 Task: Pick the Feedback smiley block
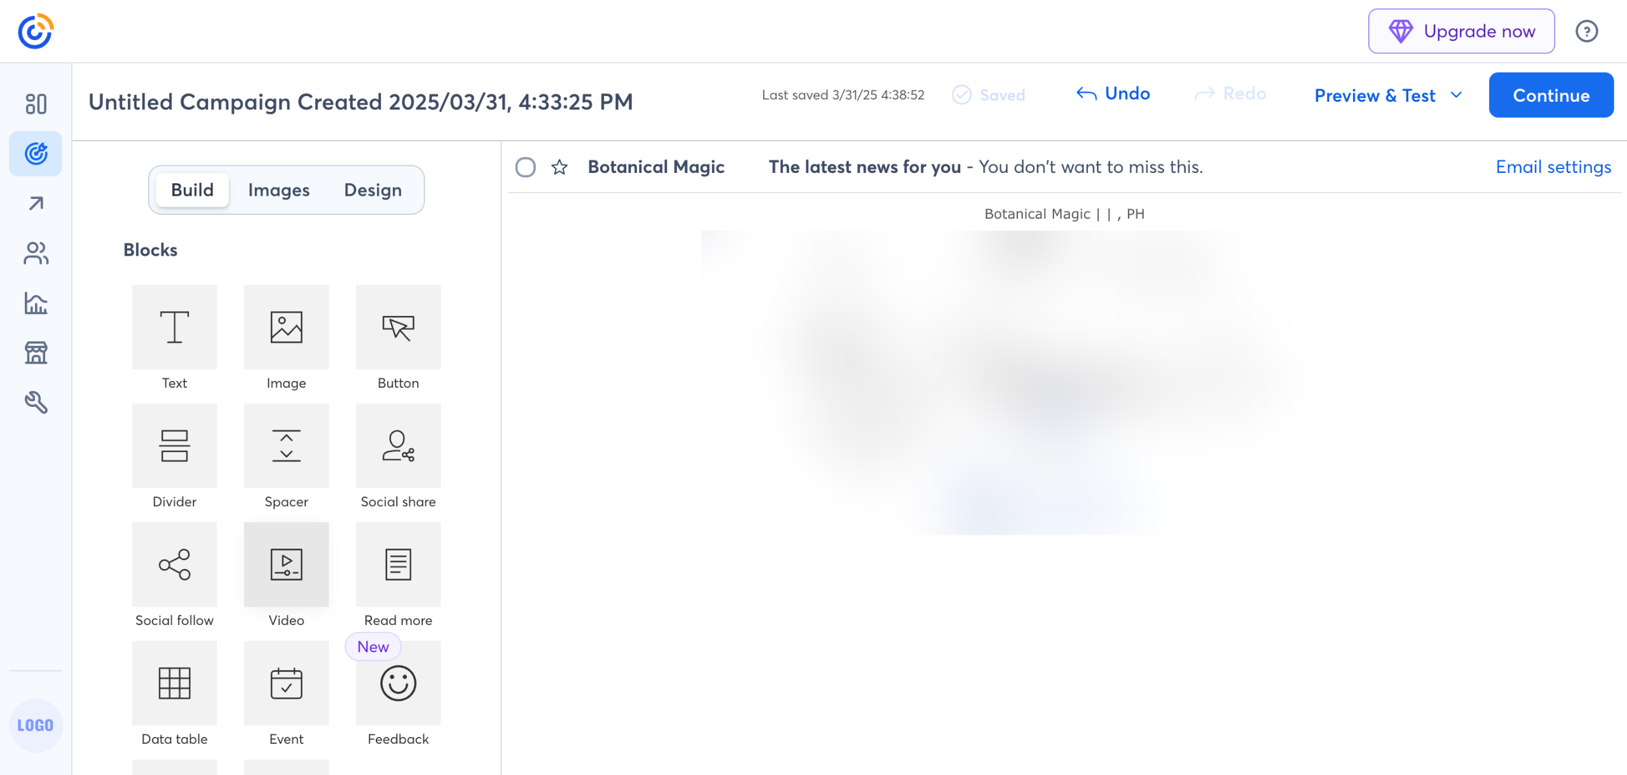tap(398, 683)
